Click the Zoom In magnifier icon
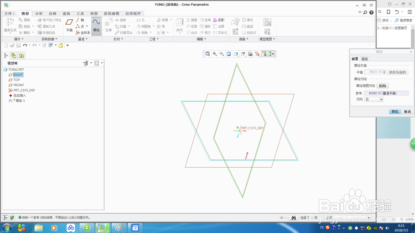 [x=215, y=54]
